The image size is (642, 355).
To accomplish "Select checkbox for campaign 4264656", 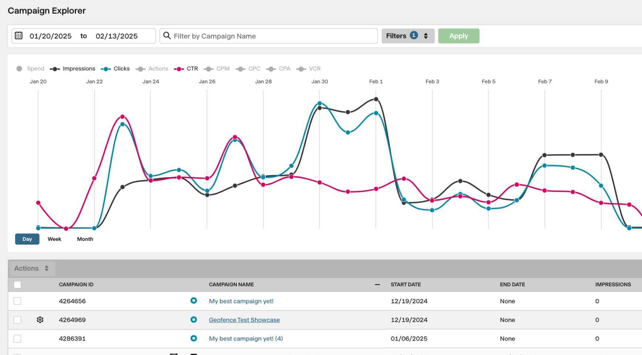I will 17,301.
